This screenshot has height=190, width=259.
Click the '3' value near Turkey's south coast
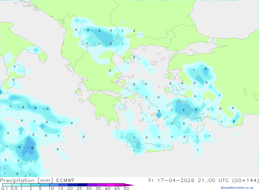[x=234, y=121]
